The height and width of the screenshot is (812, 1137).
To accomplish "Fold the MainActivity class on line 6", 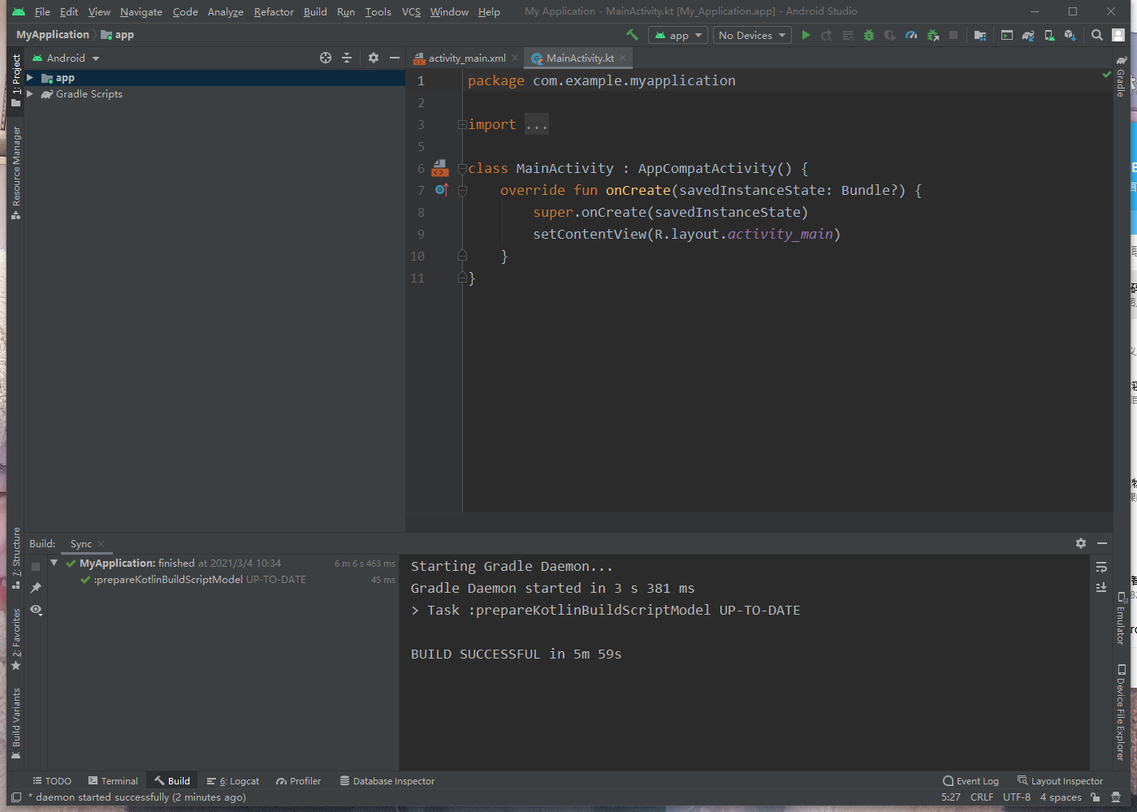I will [x=462, y=168].
